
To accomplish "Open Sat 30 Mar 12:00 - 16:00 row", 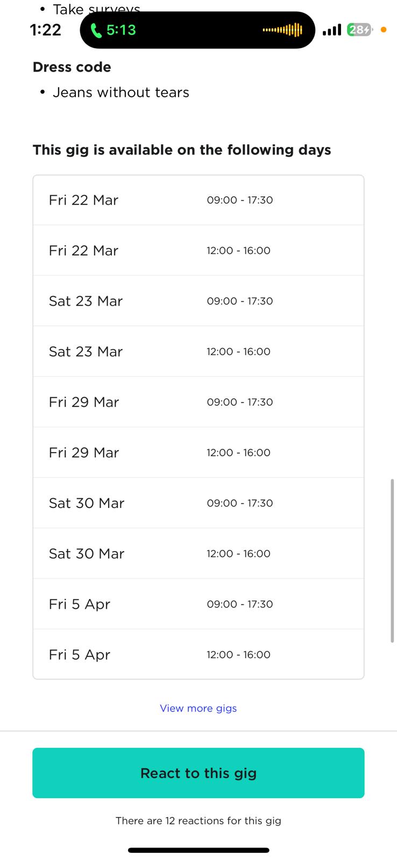I will [x=198, y=554].
